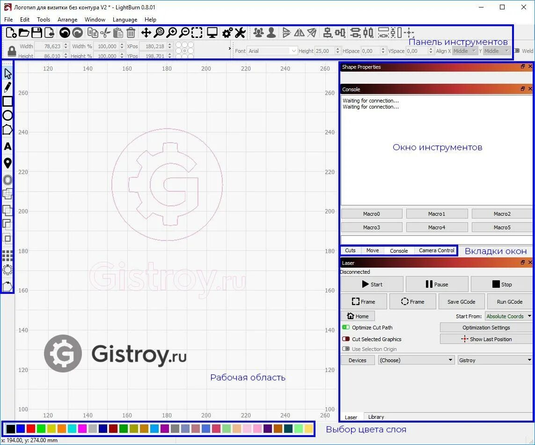Click the Redo arrow icon
This screenshot has width=535, height=445.
tap(77, 33)
